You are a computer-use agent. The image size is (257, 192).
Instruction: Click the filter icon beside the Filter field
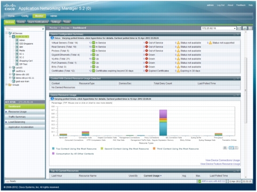tap(43, 29)
